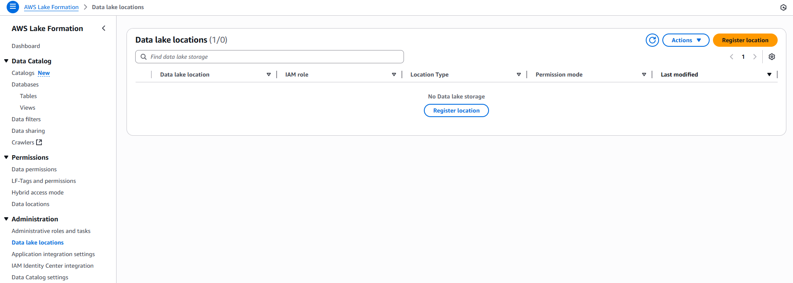
Task: Open Databases in sidebar
Action: [x=25, y=84]
